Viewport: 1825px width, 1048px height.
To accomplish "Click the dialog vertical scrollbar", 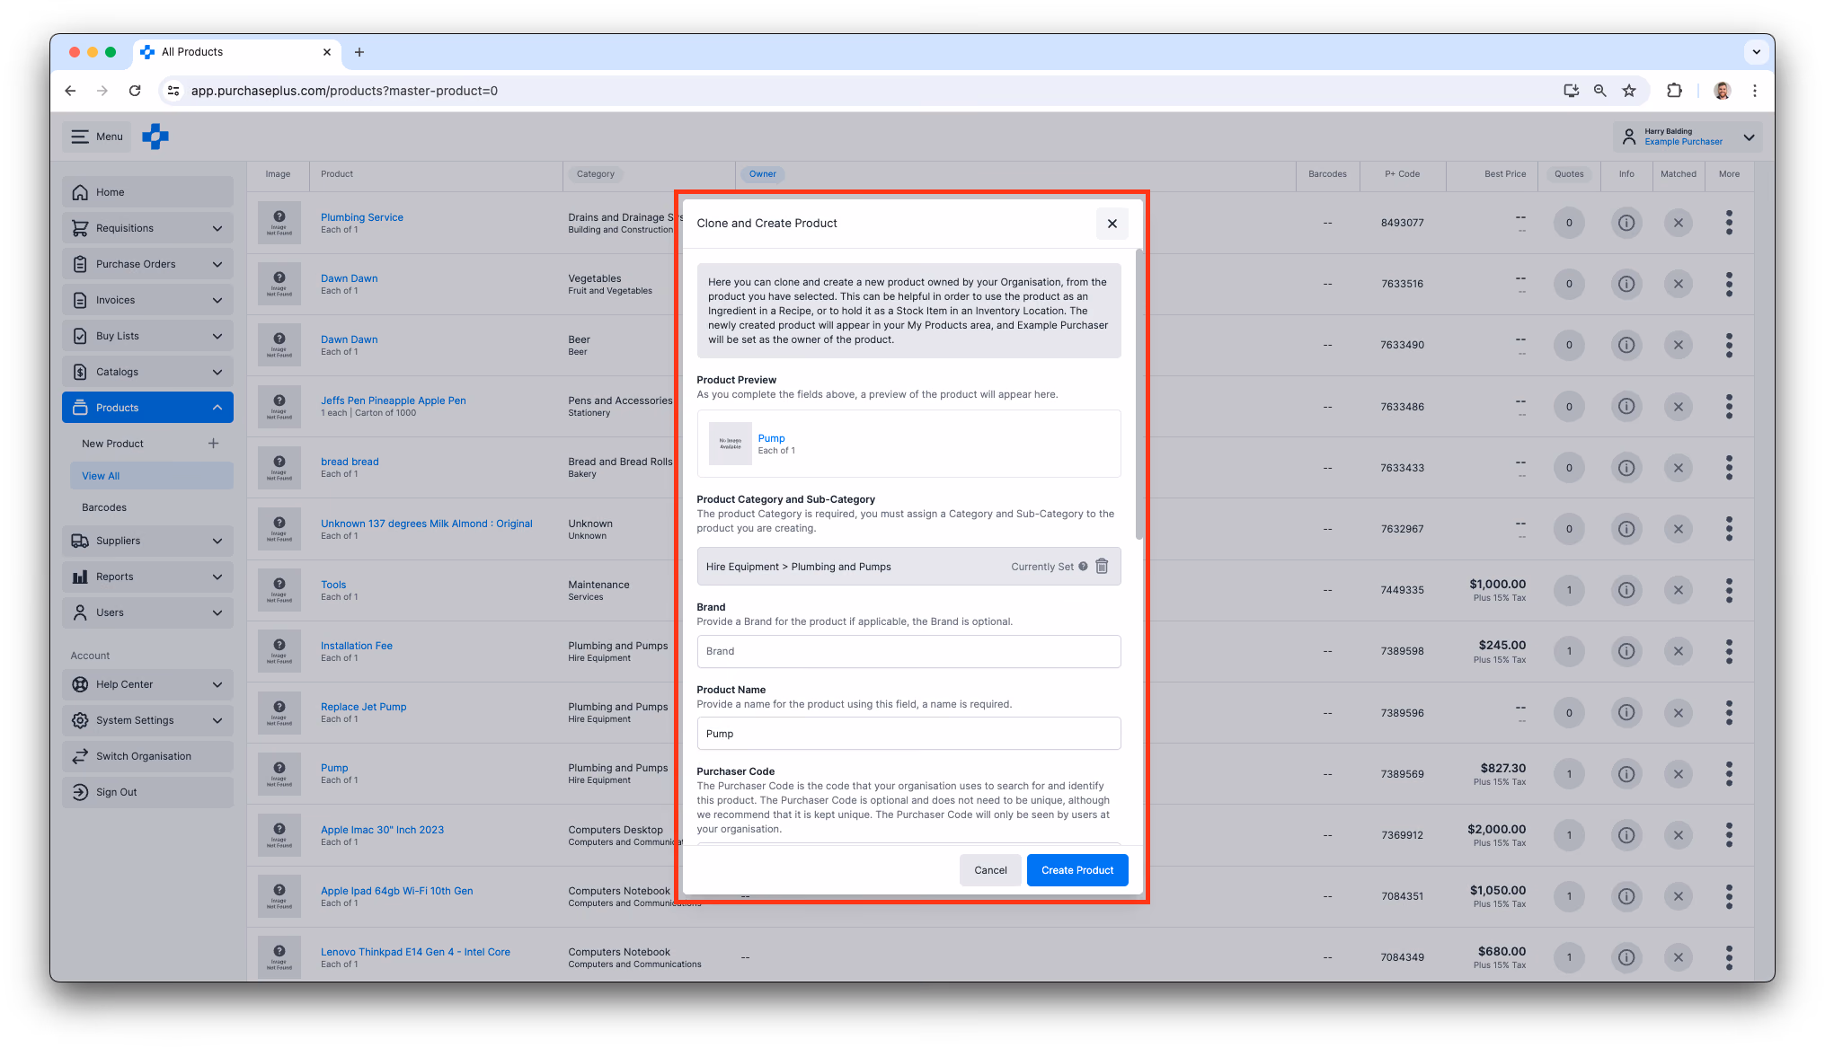I will 1138,395.
